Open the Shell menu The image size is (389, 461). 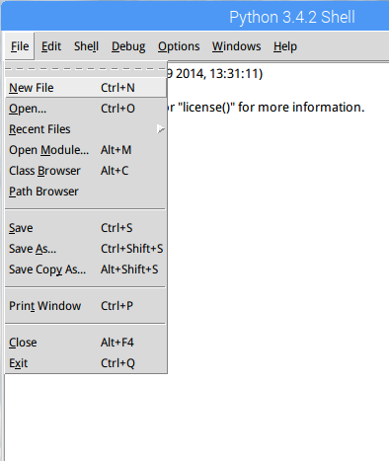[86, 46]
